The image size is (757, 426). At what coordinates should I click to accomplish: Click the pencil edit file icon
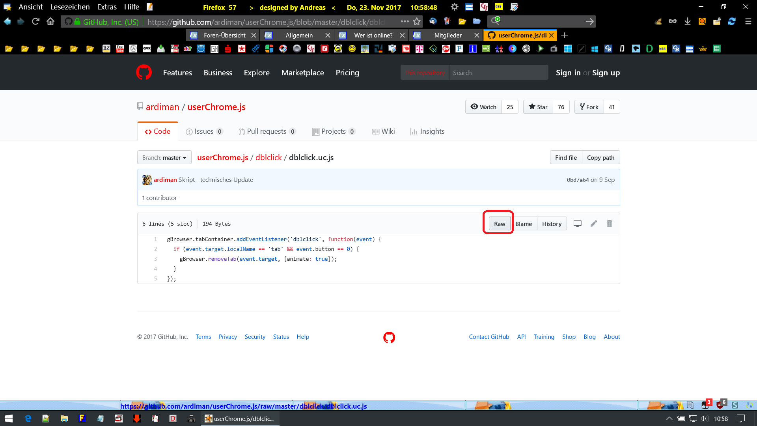tap(594, 224)
